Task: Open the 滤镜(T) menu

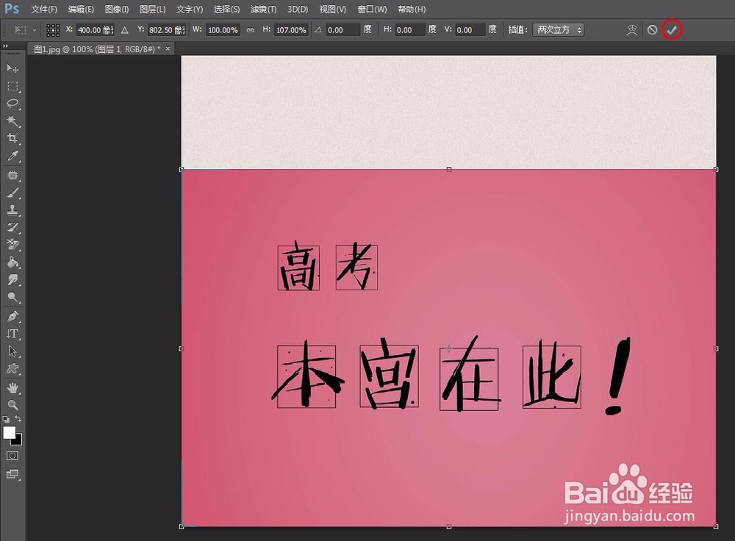Action: (263, 10)
